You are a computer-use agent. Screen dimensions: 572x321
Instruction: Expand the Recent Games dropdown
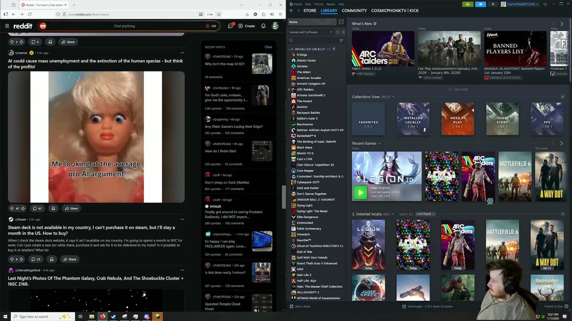pos(379,144)
